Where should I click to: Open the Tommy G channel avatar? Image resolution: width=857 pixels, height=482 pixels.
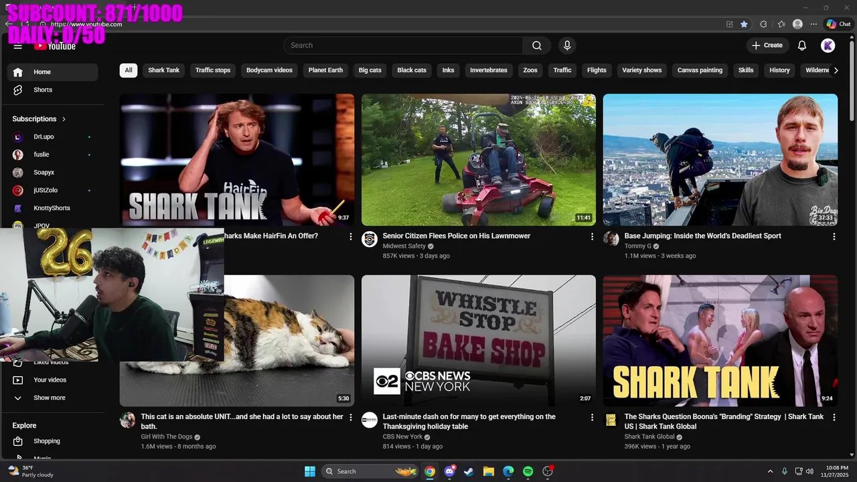(611, 239)
